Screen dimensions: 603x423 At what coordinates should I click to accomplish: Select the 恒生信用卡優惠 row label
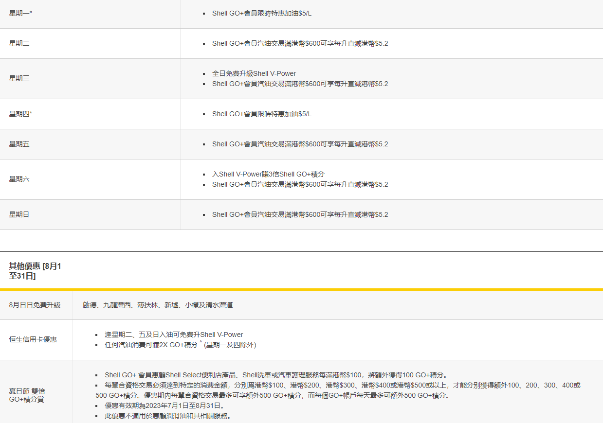[33, 339]
